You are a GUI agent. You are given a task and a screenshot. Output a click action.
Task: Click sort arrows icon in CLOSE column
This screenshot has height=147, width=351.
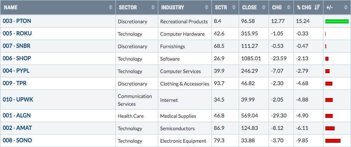tap(264, 7)
